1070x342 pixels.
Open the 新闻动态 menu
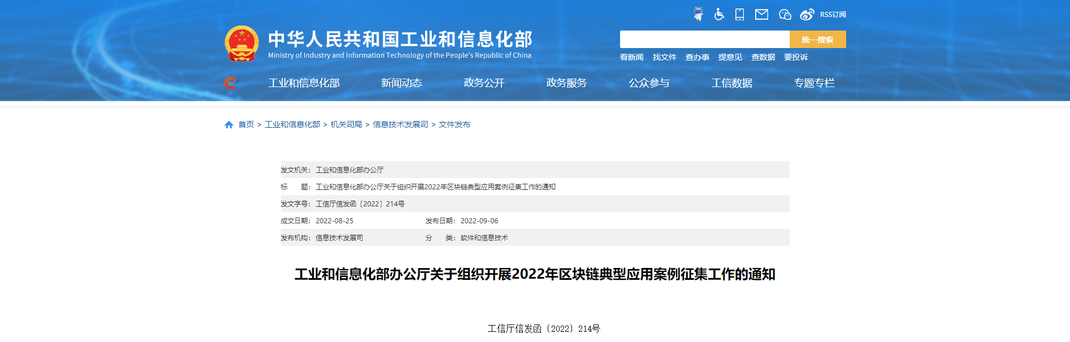click(401, 83)
